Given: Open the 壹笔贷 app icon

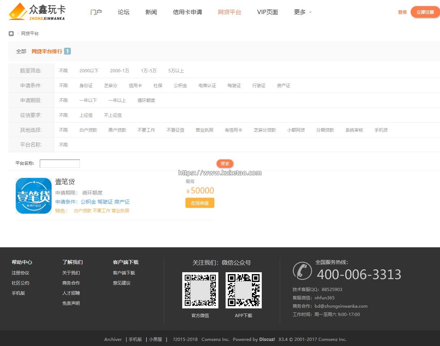Looking at the screenshot, I should [x=34, y=196].
